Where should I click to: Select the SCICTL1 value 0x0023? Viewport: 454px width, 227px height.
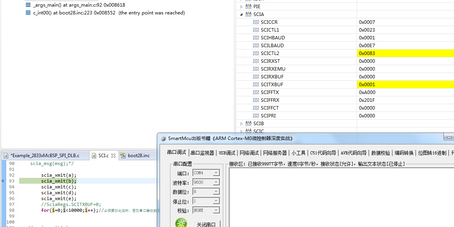click(367, 30)
